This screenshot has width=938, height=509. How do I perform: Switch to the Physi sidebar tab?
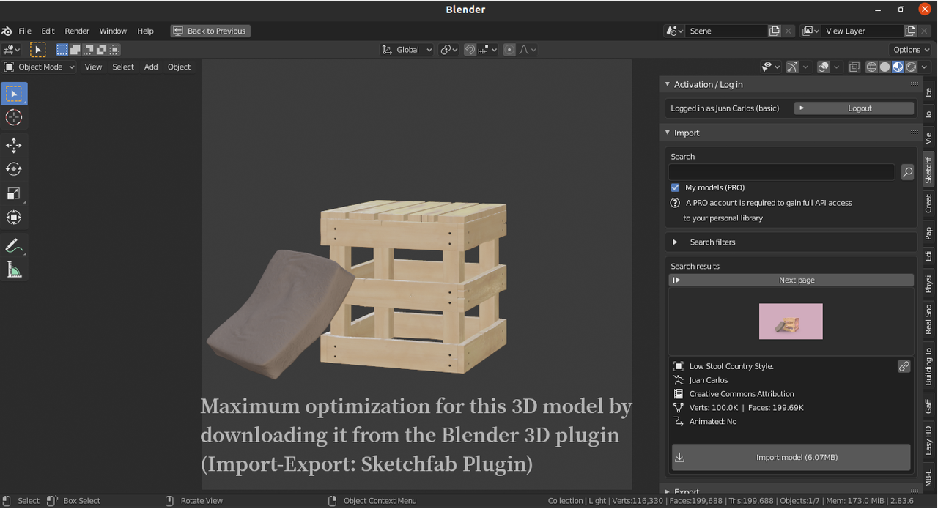click(x=928, y=283)
